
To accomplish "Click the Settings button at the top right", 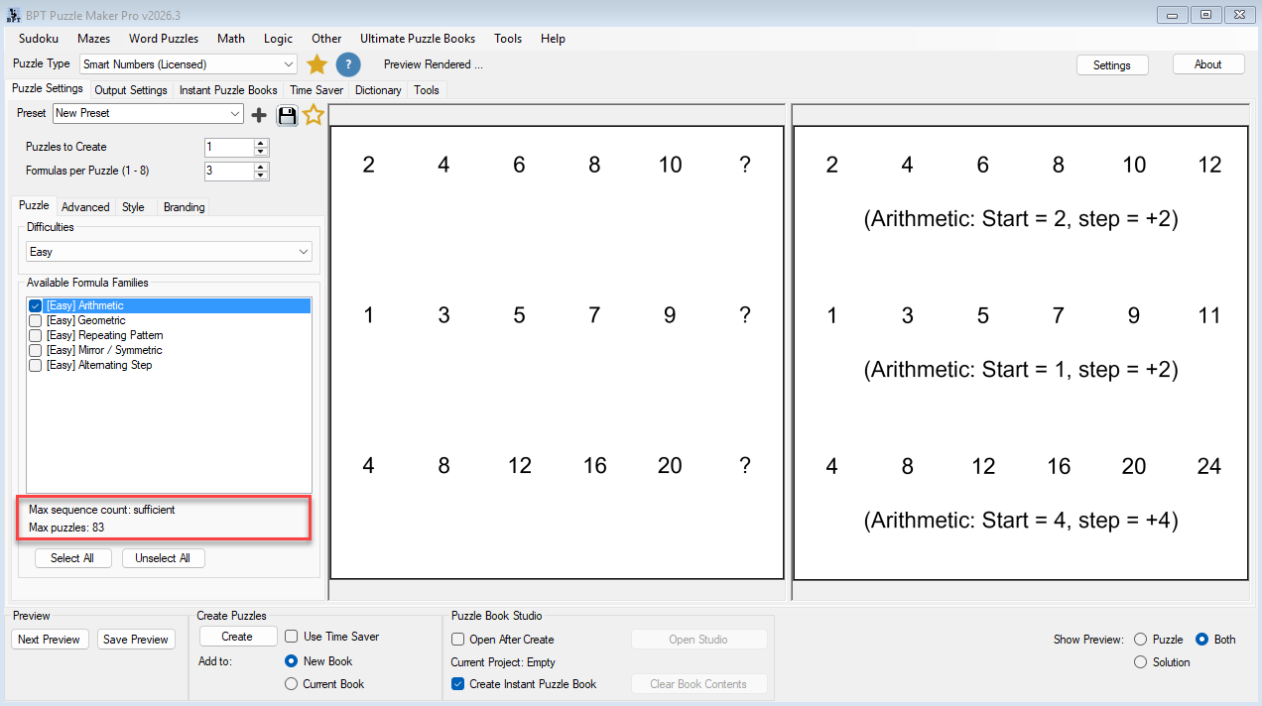I will 1112,64.
